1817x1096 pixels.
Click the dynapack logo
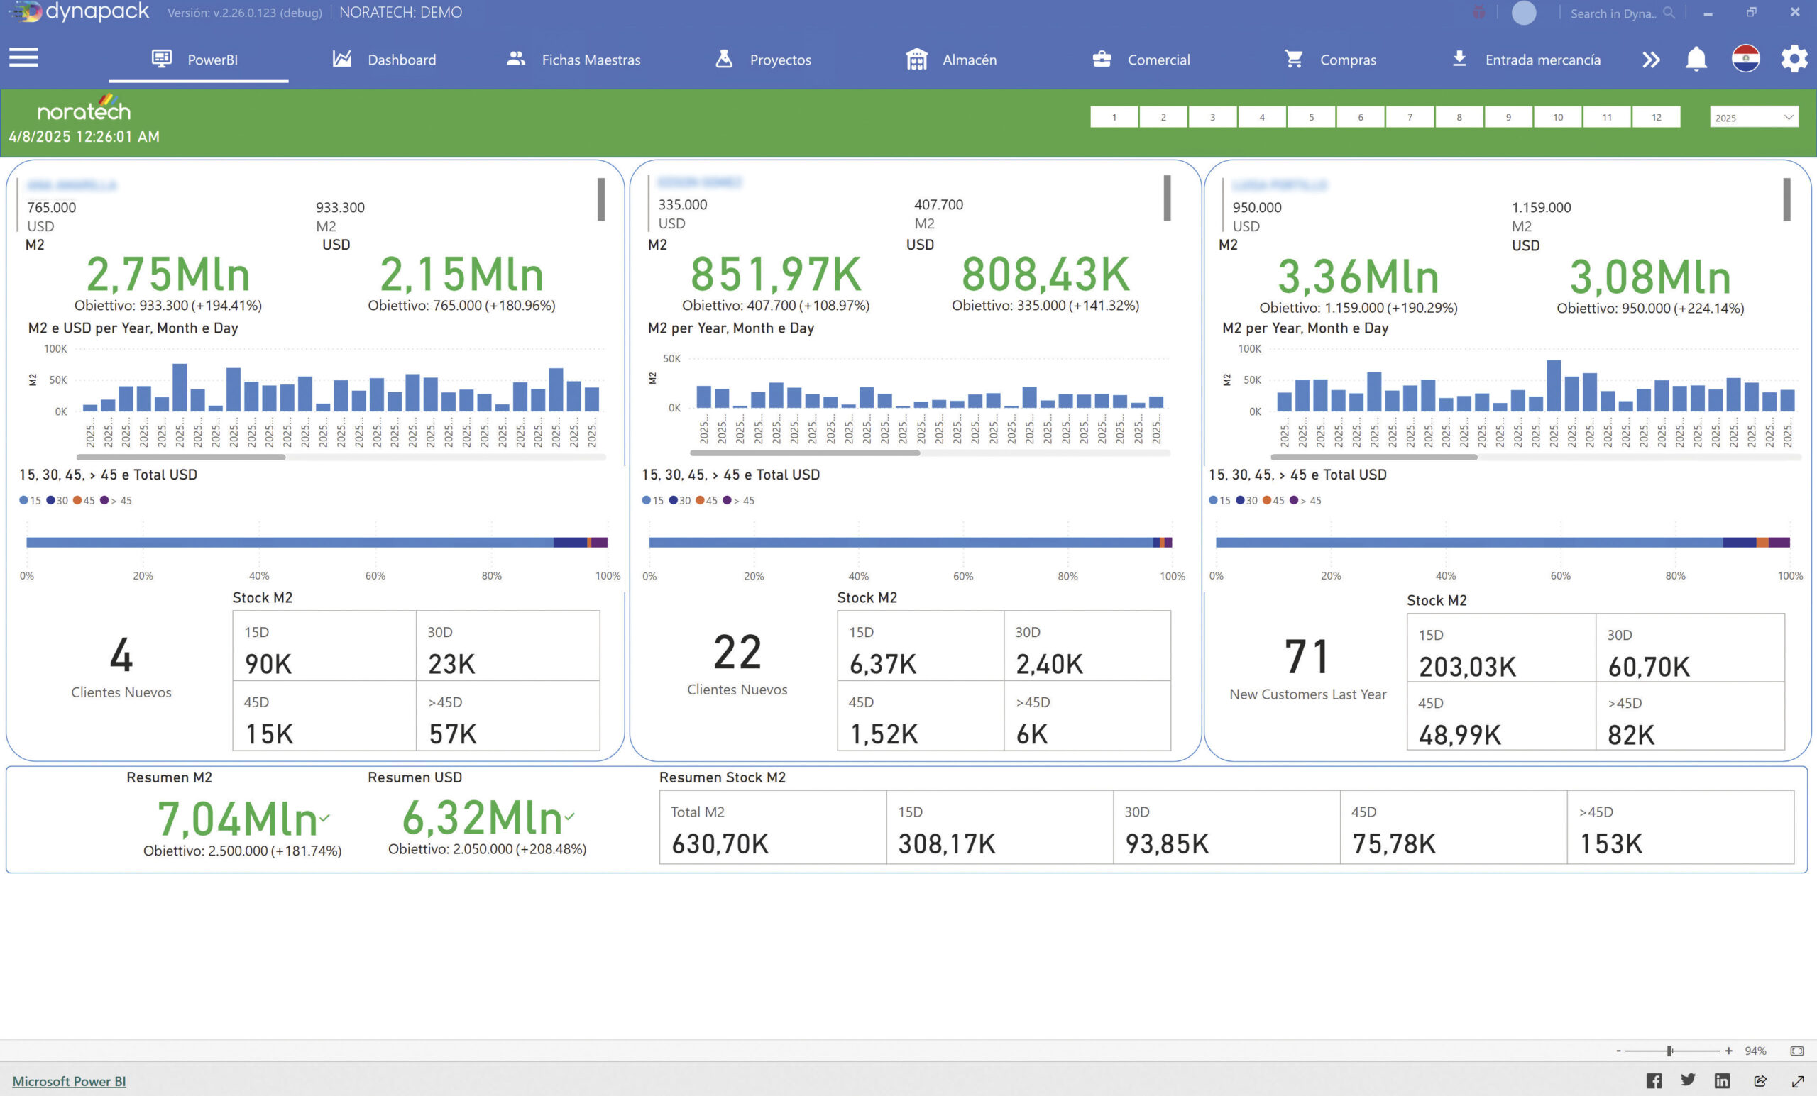click(x=79, y=12)
